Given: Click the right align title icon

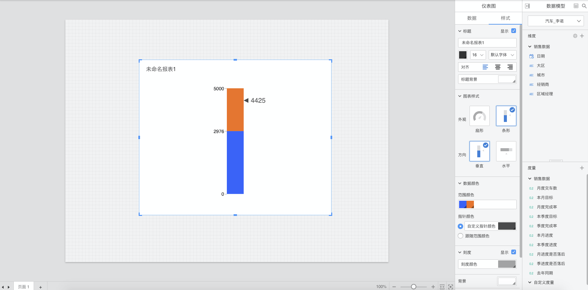Looking at the screenshot, I should 510,67.
